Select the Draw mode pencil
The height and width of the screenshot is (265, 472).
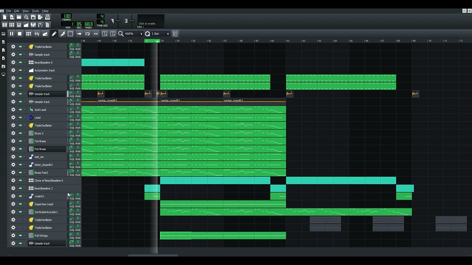pyautogui.click(x=54, y=34)
